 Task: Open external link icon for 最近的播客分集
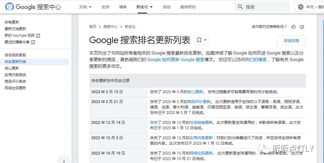click(x=33, y=42)
